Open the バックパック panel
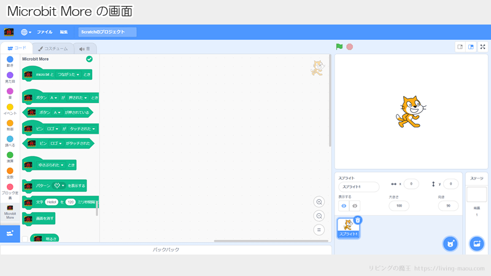The height and width of the screenshot is (276, 491). click(166, 250)
